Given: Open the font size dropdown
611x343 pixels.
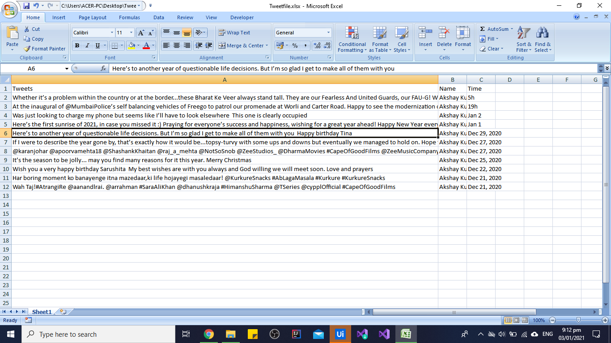Looking at the screenshot, I should pyautogui.click(x=131, y=33).
